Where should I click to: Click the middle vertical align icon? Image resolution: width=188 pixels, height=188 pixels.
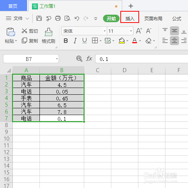tap(174, 31)
